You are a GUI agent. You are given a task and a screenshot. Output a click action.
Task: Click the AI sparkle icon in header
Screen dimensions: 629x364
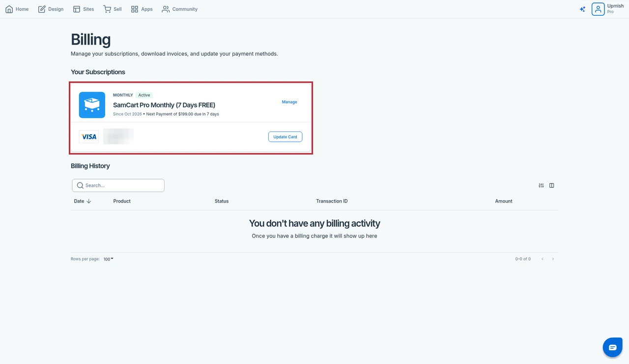pos(582,9)
